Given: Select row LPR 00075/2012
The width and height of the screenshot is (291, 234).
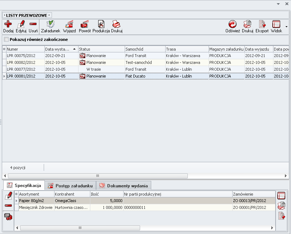Looking at the screenshot, I should pyautogui.click(x=22, y=56).
